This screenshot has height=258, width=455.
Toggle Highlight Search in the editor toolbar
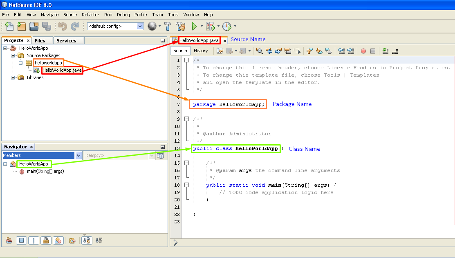[x=287, y=51]
